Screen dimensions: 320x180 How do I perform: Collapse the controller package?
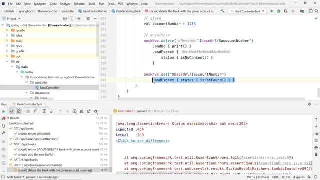pyautogui.click(x=26, y=82)
